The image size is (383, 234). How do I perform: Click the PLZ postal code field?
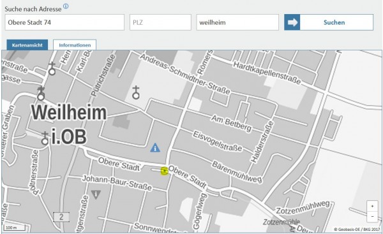(160, 22)
